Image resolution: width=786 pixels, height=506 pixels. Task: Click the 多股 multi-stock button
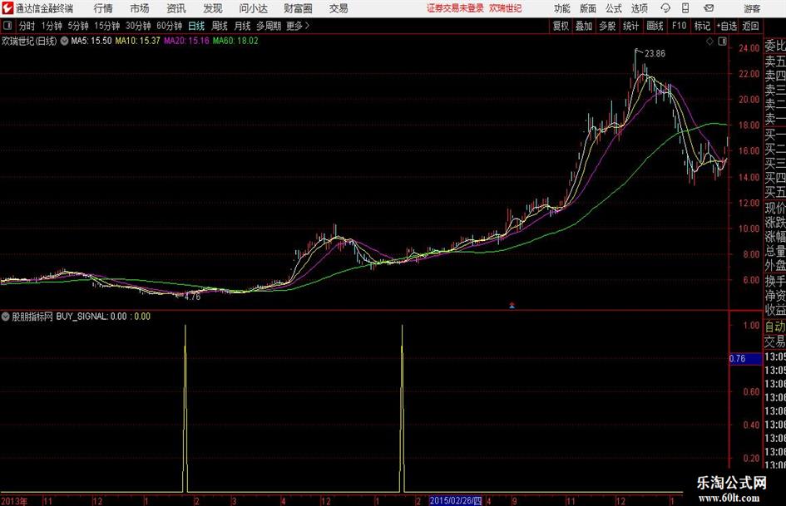(607, 26)
